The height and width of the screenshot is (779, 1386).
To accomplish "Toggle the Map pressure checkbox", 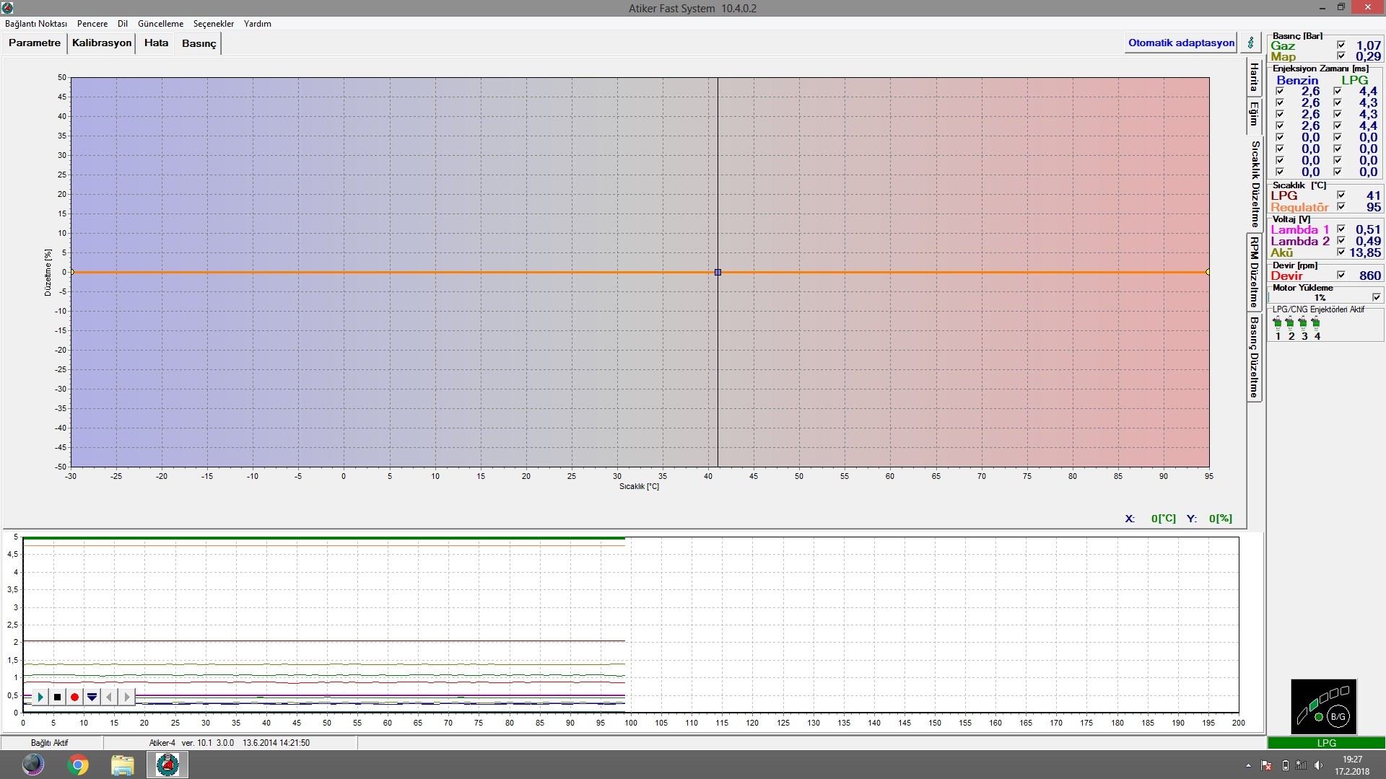I will click(x=1341, y=56).
